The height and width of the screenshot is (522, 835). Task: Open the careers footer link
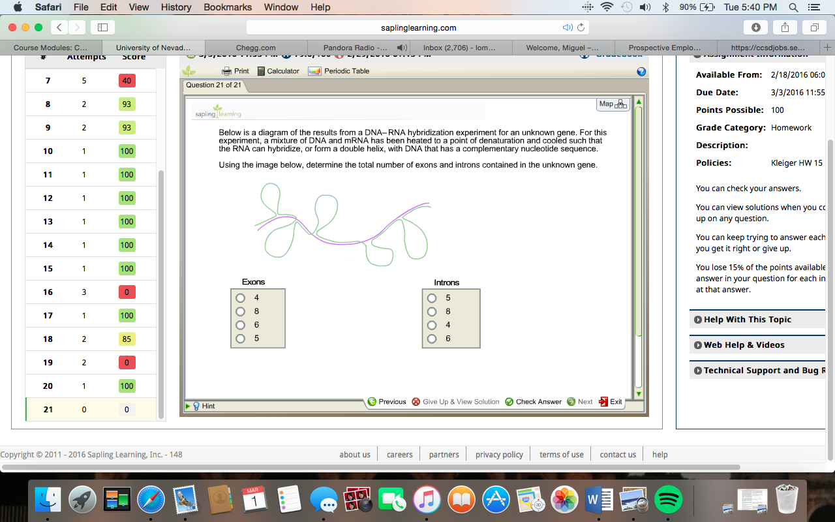[400, 455]
